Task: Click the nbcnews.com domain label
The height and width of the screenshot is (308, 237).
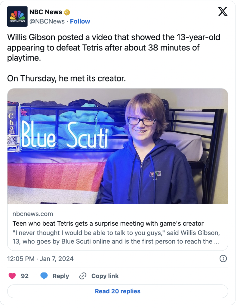Action: pos(33,214)
